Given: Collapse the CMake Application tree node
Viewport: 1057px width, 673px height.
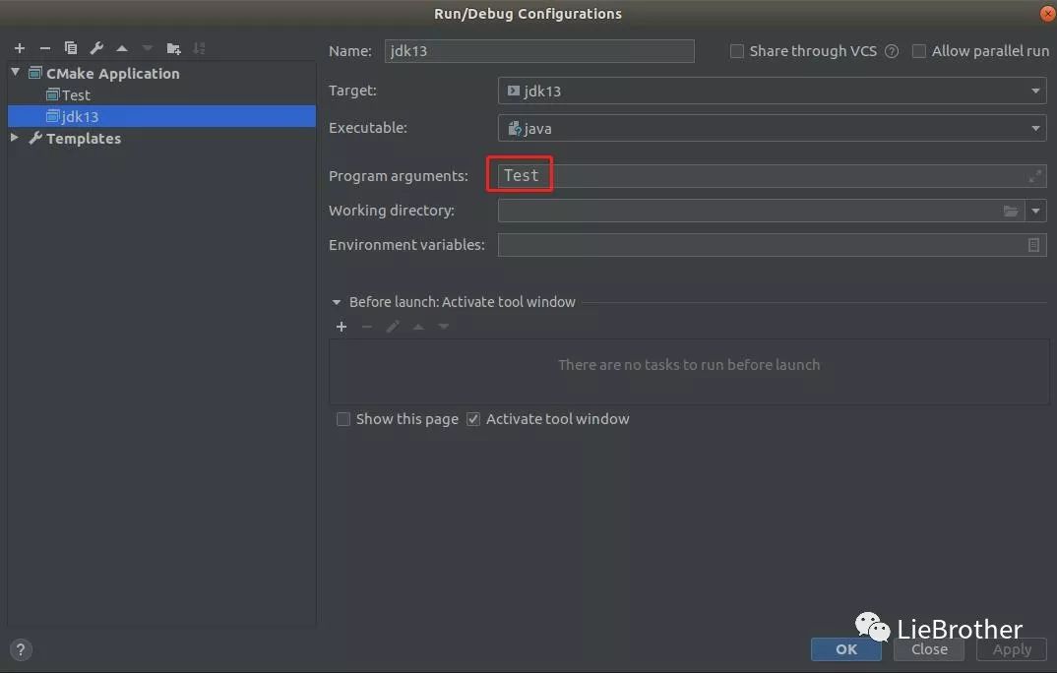Looking at the screenshot, I should click(15, 72).
